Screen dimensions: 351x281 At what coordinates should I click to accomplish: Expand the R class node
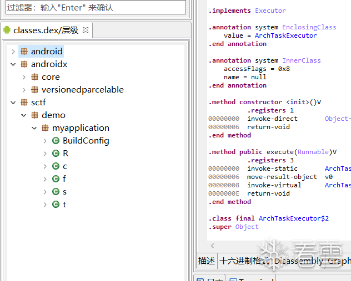click(x=45, y=154)
